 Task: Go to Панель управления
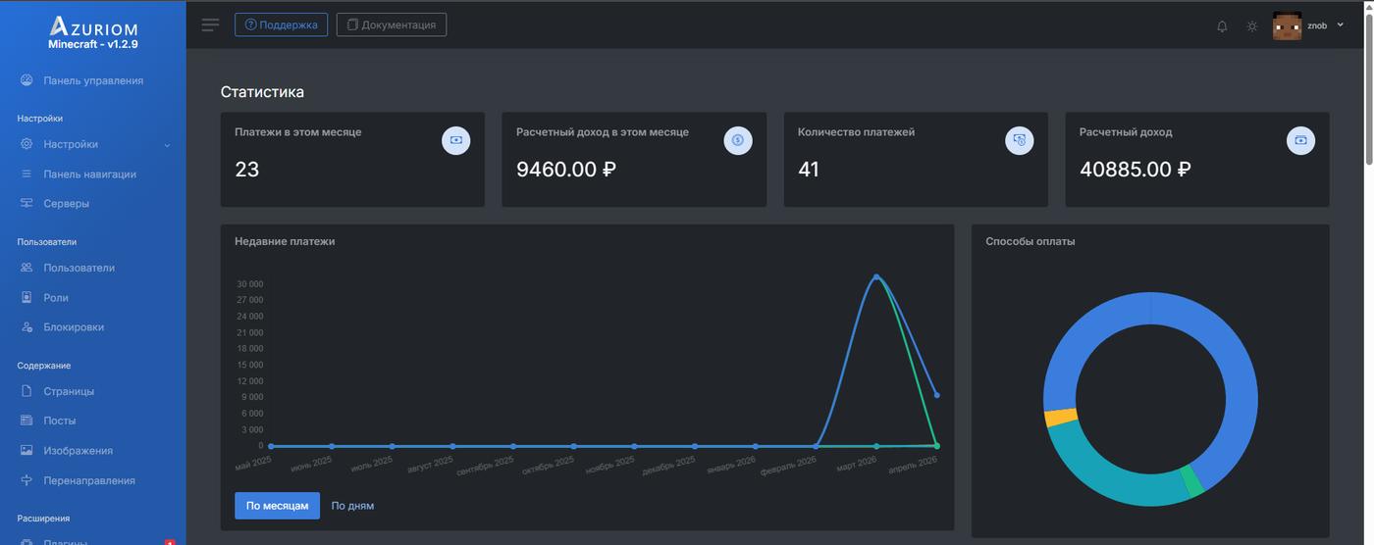click(x=93, y=80)
